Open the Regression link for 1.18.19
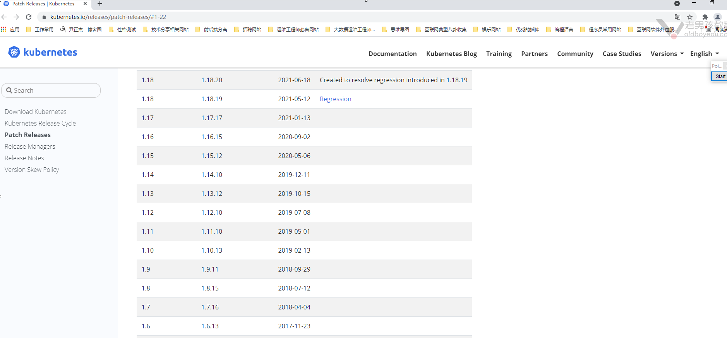The height and width of the screenshot is (338, 727). (335, 99)
